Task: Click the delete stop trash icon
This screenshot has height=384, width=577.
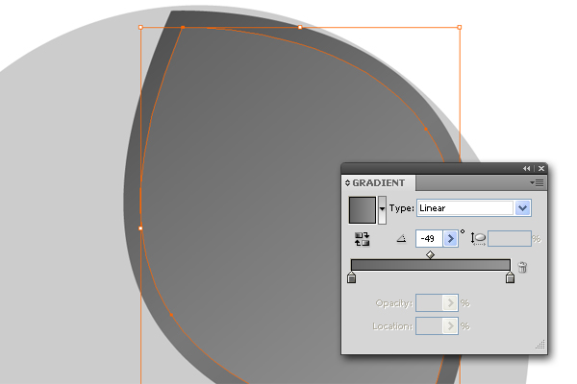Action: pyautogui.click(x=522, y=267)
